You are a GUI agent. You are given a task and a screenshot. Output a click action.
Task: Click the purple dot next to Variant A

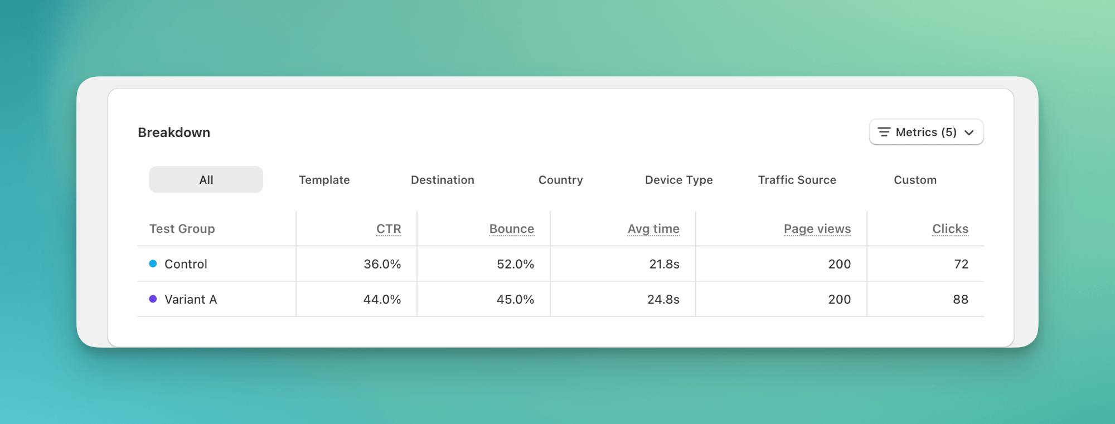pos(153,299)
